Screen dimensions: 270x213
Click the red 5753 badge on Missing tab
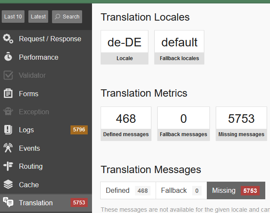pos(250,191)
